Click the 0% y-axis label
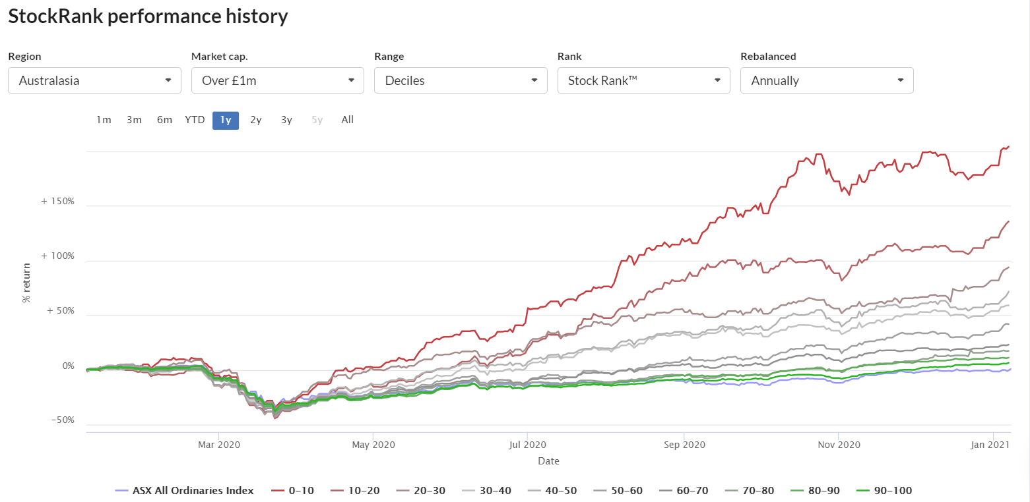 (x=68, y=366)
